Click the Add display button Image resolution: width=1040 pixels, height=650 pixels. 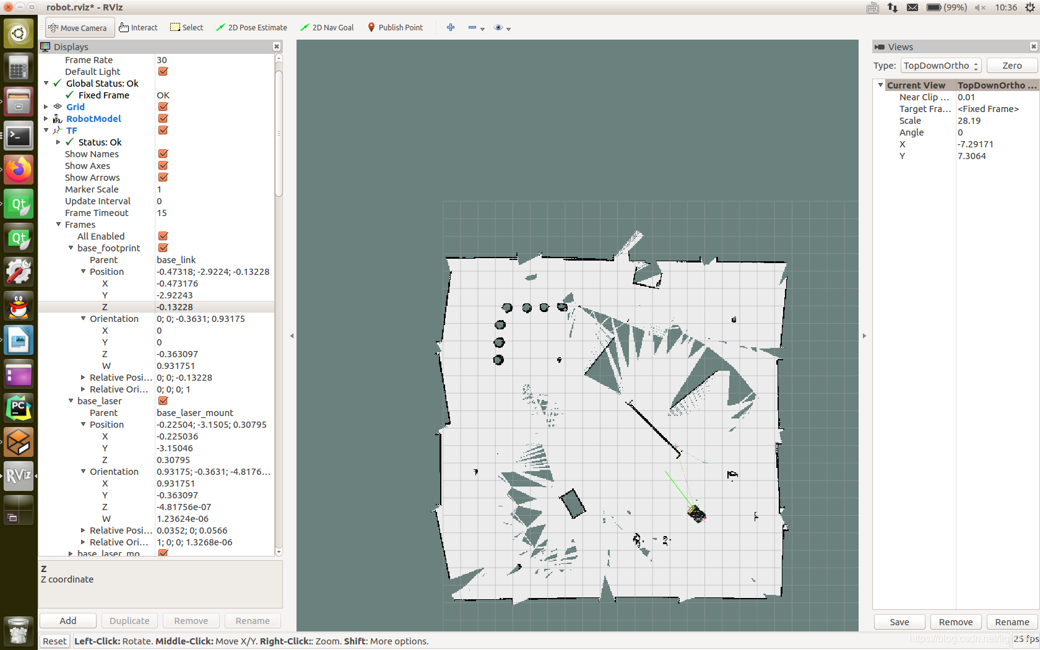point(68,621)
